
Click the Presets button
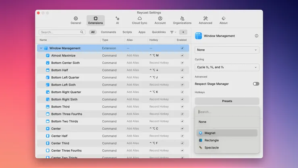pyautogui.click(x=227, y=101)
